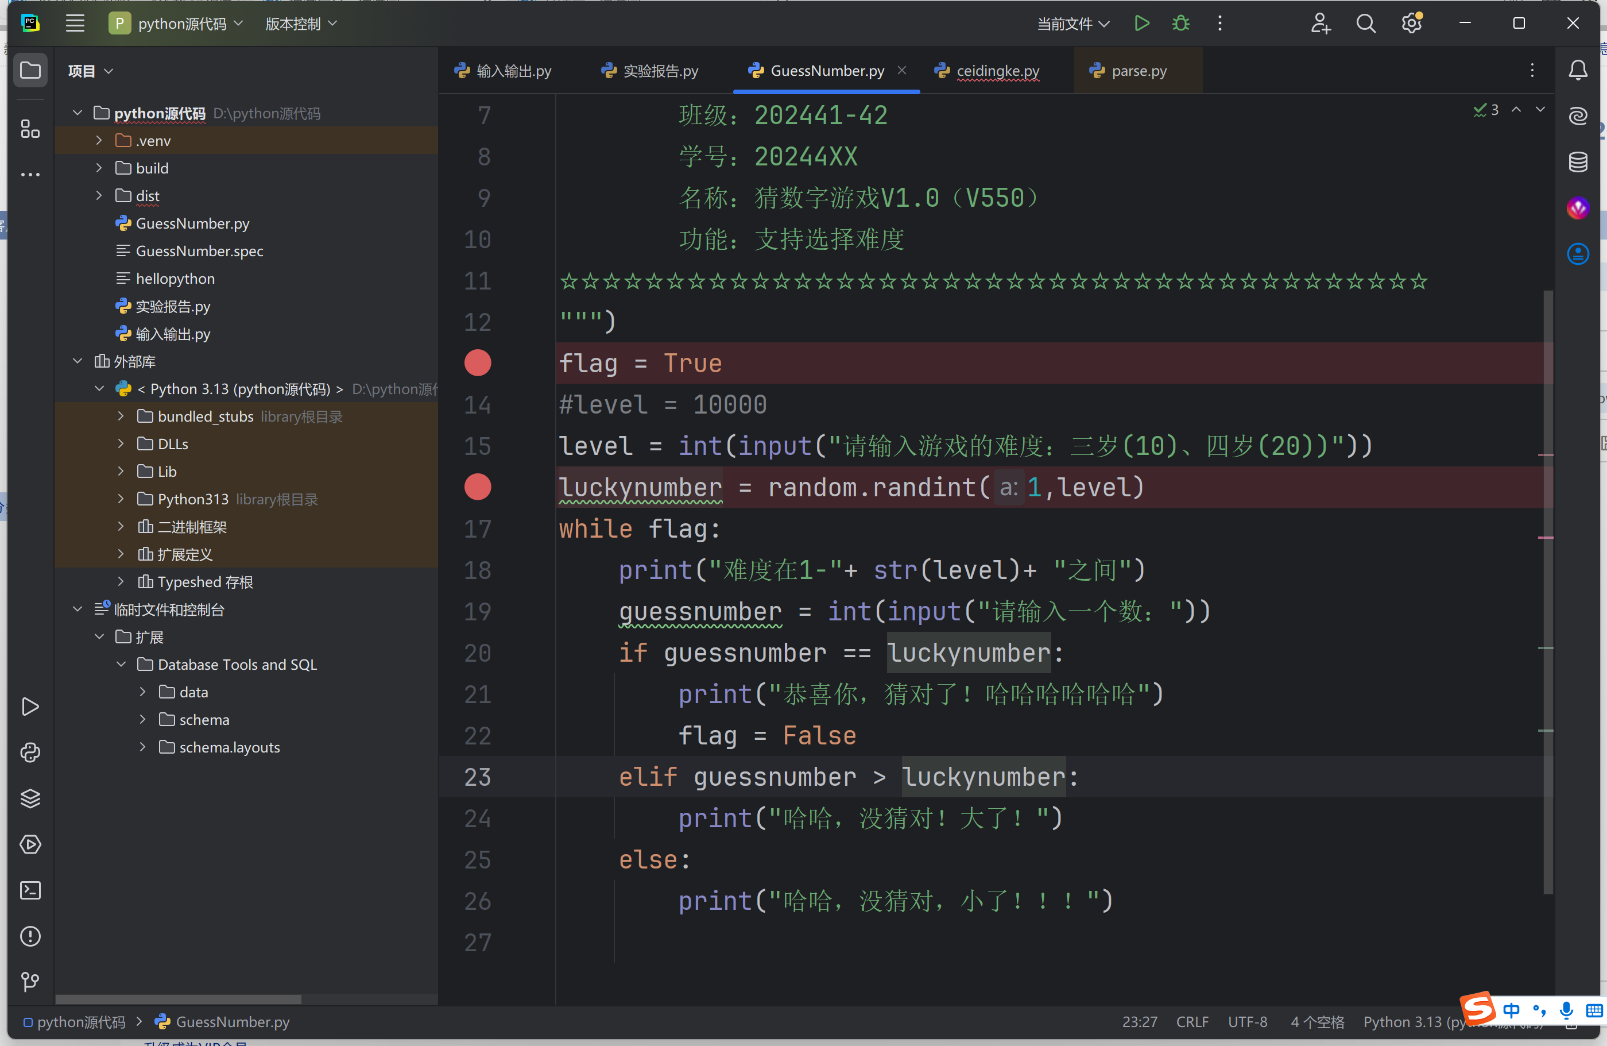
Task: Open the Python Console tool window
Action: 30,752
